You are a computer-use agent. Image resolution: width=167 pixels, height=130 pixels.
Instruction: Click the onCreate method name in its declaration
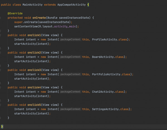pyautogui.click(x=39, y=18)
